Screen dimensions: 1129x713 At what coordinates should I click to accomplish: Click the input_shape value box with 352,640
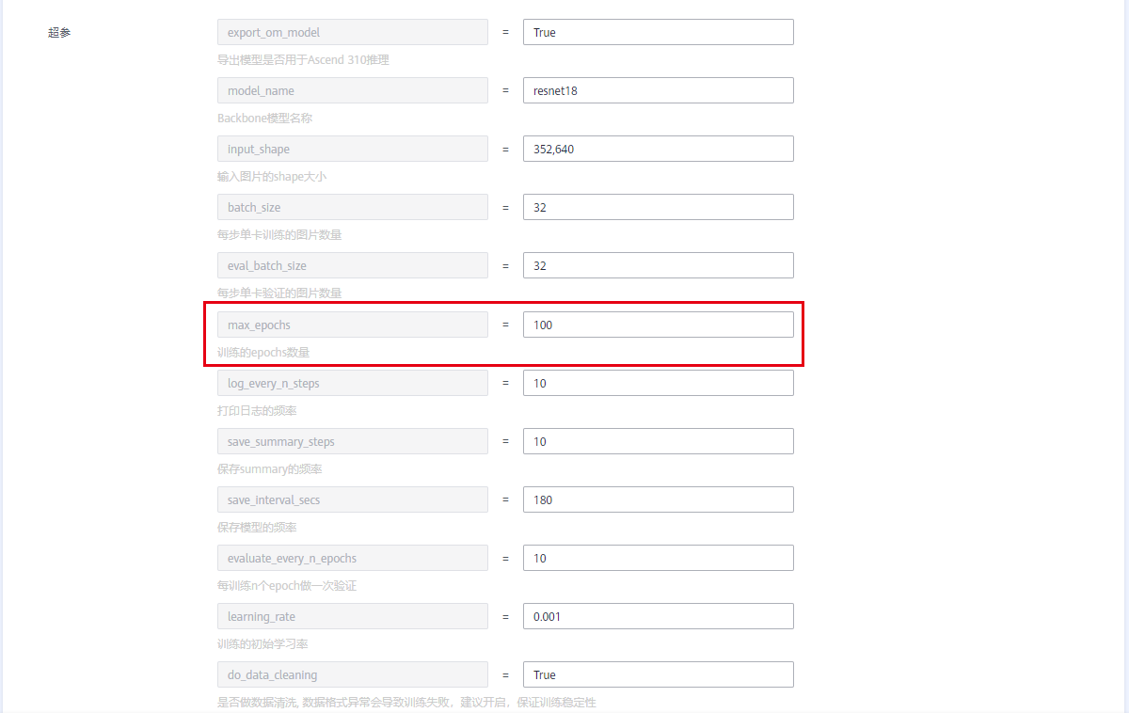(658, 149)
